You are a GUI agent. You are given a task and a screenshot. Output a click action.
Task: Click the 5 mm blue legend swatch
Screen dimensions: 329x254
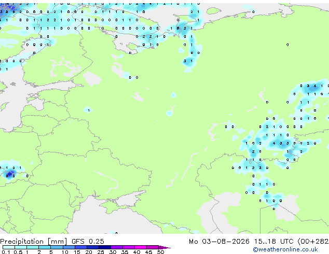57,247
